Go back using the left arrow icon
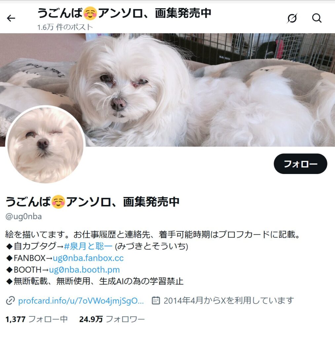The width and height of the screenshot is (335, 338). click(x=11, y=18)
